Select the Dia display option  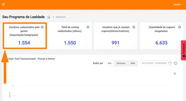109,63
